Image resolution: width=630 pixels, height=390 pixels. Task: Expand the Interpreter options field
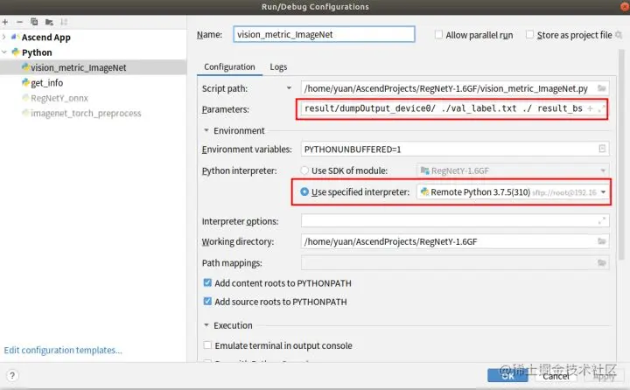602,220
